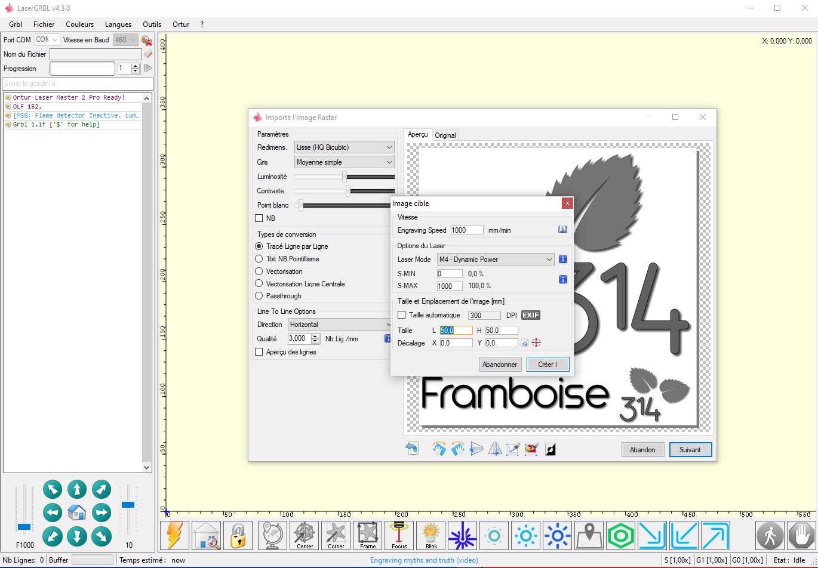The height and width of the screenshot is (568, 818).
Task: Click the Focus toolbar button
Action: (399, 535)
